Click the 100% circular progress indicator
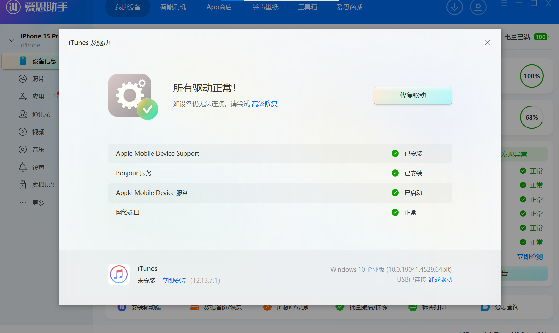This screenshot has width=559, height=333. coord(532,76)
